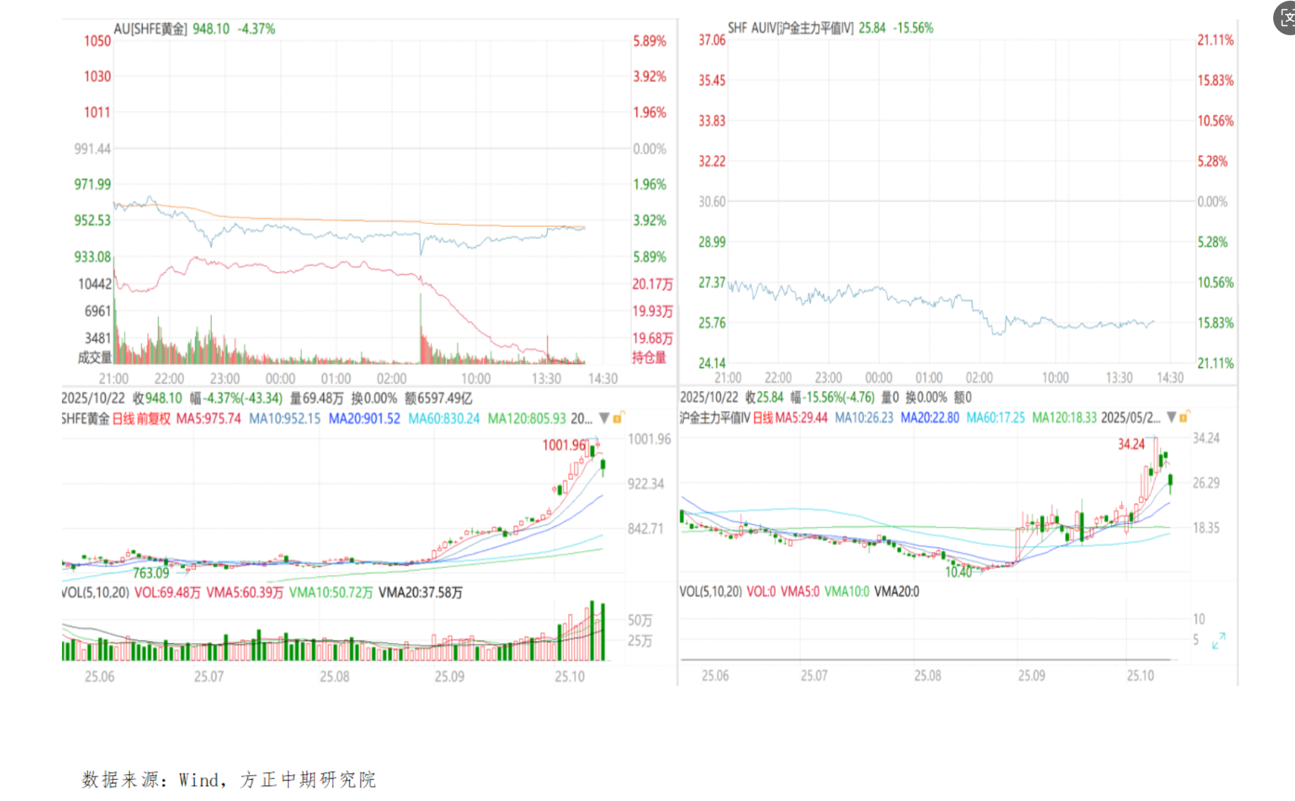Click the diagonal expand arrows icon near volume axis
This screenshot has width=1295, height=801.
[x=1218, y=641]
